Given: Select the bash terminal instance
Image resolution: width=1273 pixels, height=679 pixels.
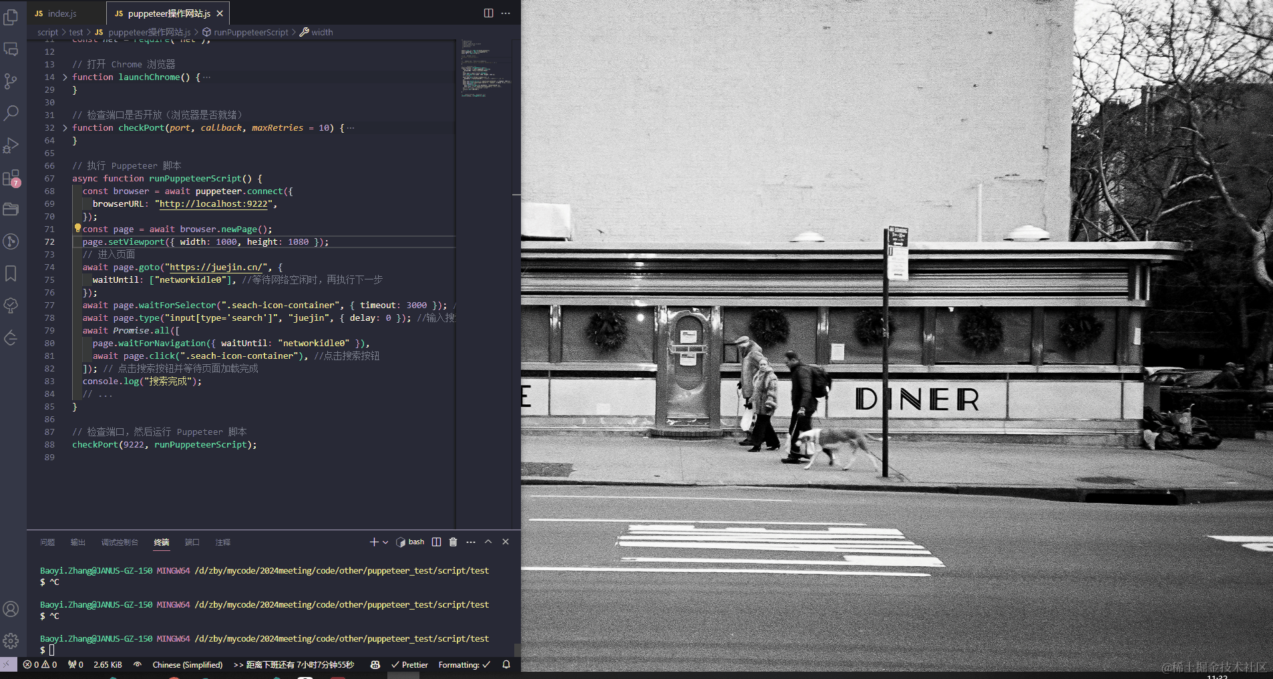Looking at the screenshot, I should tap(410, 542).
